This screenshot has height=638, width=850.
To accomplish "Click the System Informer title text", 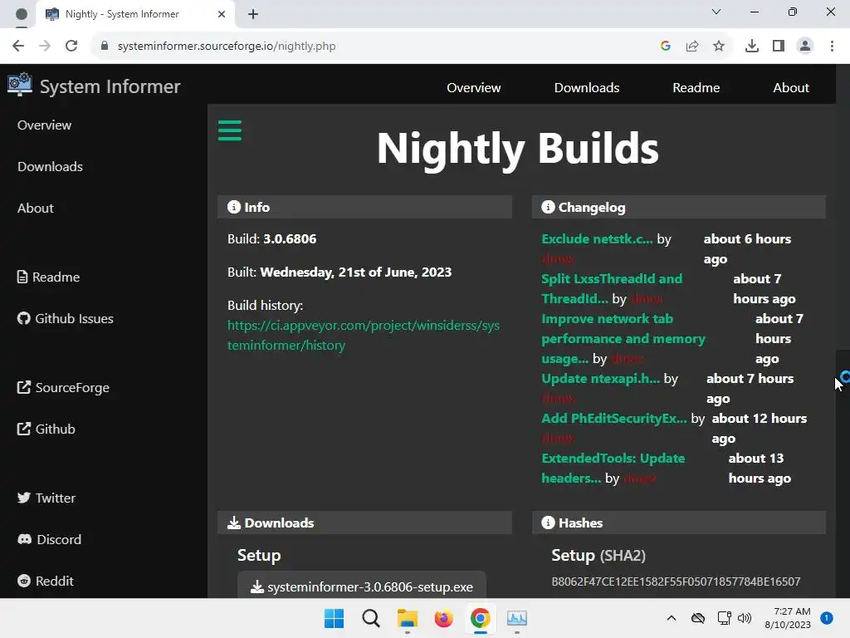I will [110, 86].
